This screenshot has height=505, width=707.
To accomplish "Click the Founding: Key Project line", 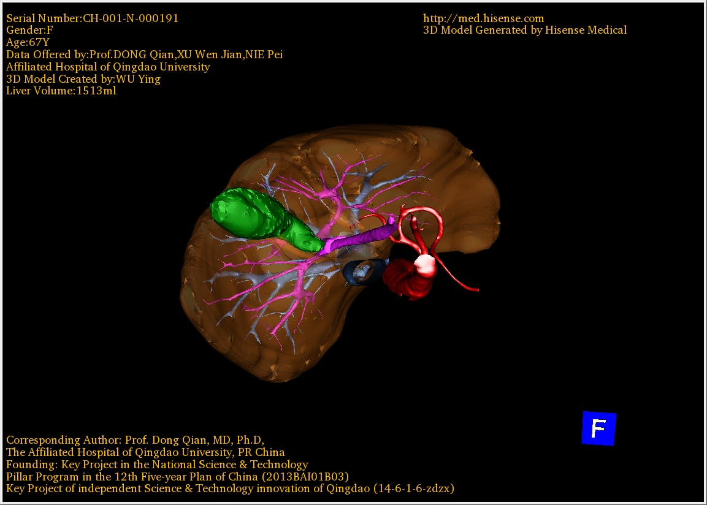I will point(157,465).
